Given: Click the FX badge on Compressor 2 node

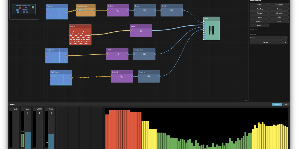Looking at the screenshot, I should click(x=144, y=54).
